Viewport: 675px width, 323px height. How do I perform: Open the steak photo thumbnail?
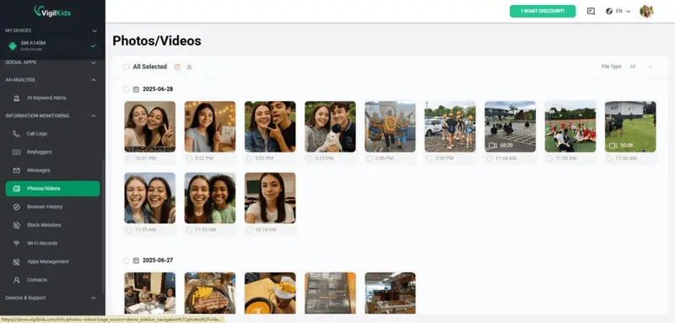210,293
